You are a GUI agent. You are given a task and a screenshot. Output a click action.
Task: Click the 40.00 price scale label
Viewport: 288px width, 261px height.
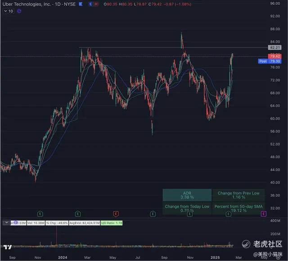pos(275,183)
